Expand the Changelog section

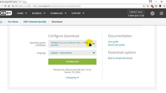(x=72, y=78)
